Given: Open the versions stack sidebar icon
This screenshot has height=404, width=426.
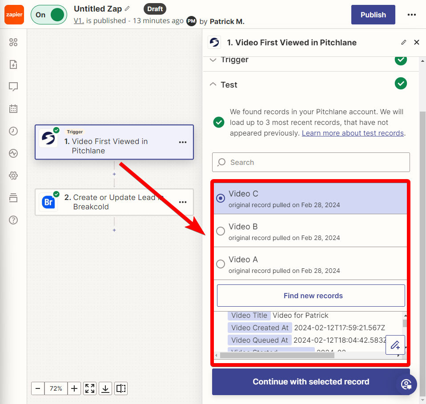Looking at the screenshot, I should 13,198.
